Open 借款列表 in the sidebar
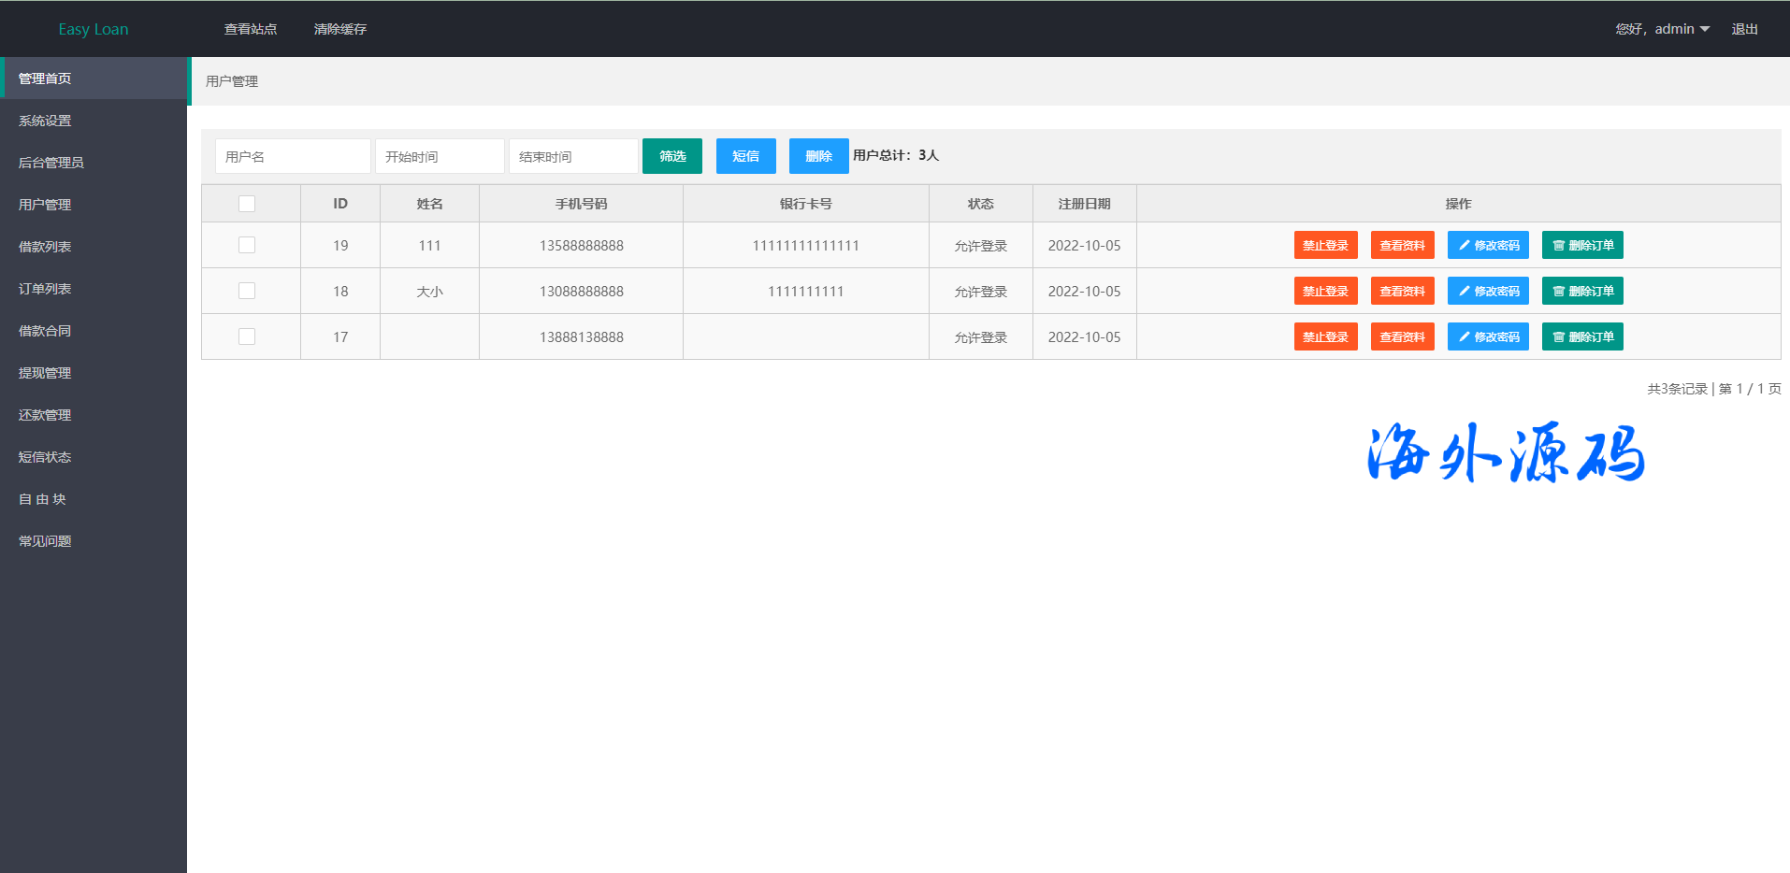This screenshot has width=1790, height=873. pos(45,247)
